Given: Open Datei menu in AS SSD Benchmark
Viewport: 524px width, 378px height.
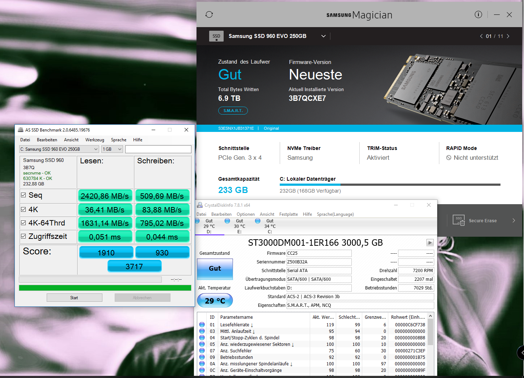Looking at the screenshot, I should [x=25, y=140].
